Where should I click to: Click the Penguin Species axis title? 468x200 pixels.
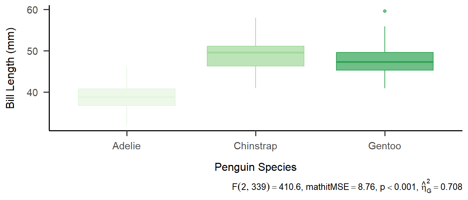pyautogui.click(x=256, y=167)
